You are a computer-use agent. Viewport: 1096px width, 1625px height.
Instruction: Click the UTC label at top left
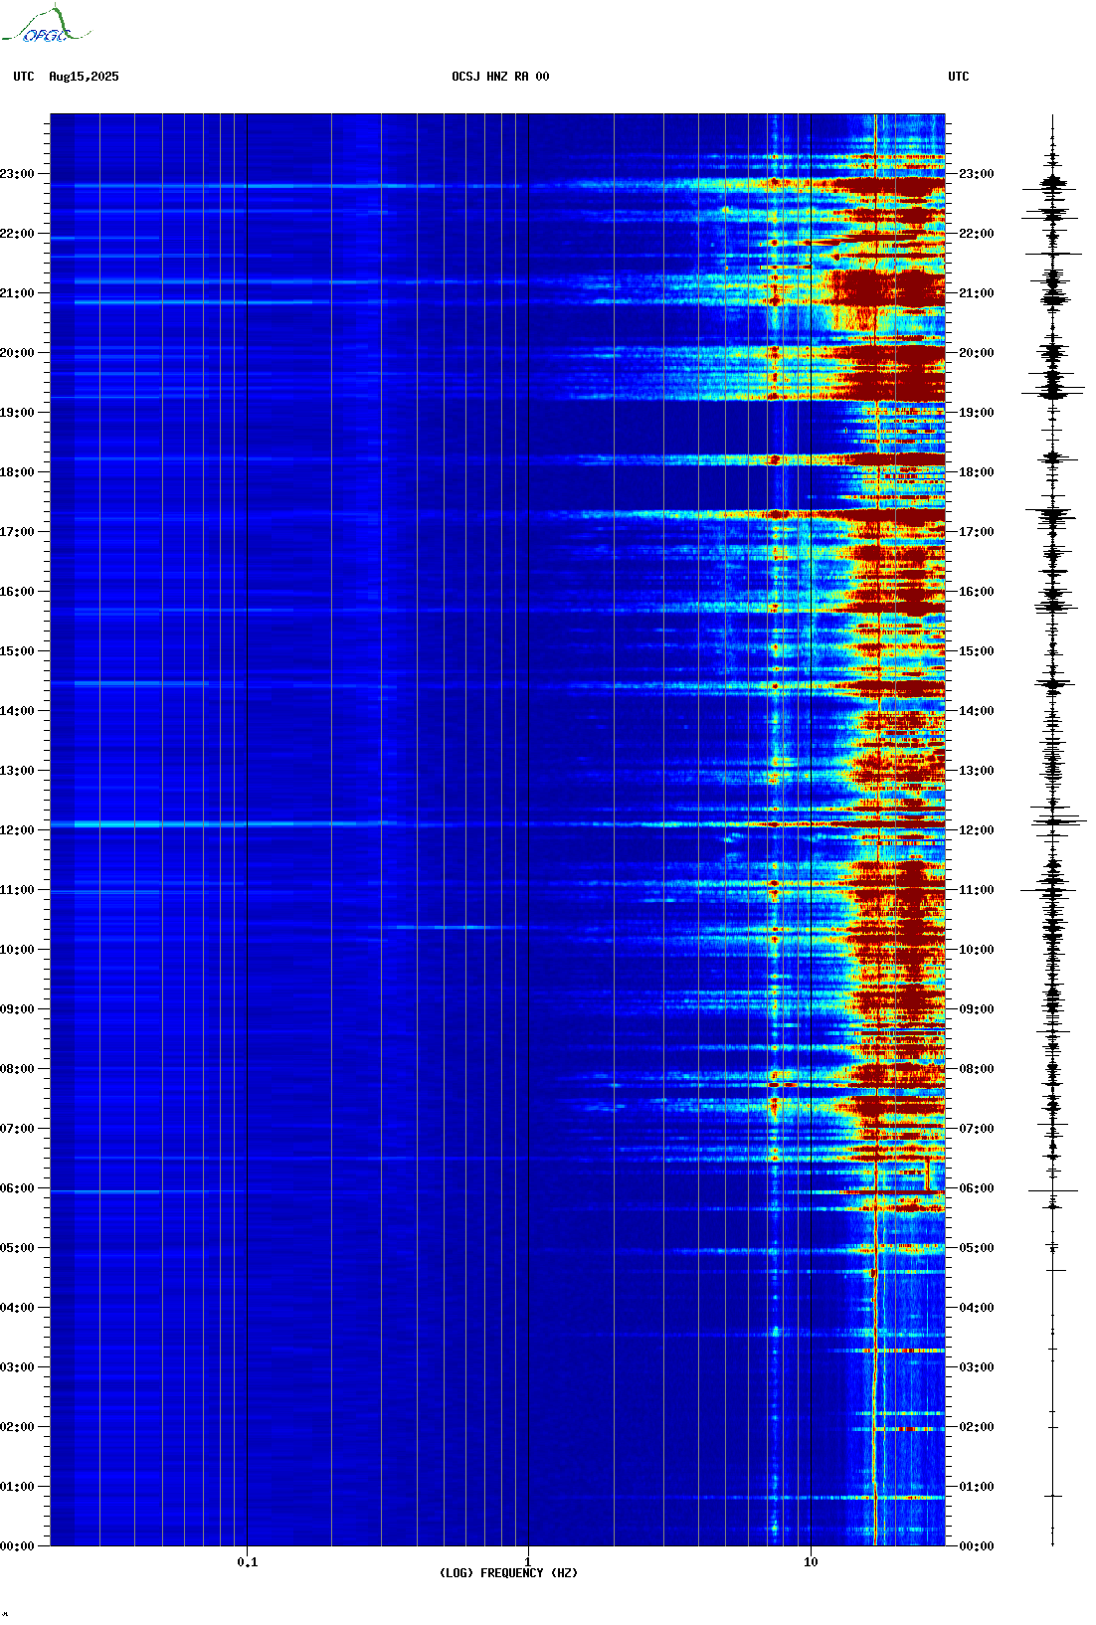coord(24,77)
